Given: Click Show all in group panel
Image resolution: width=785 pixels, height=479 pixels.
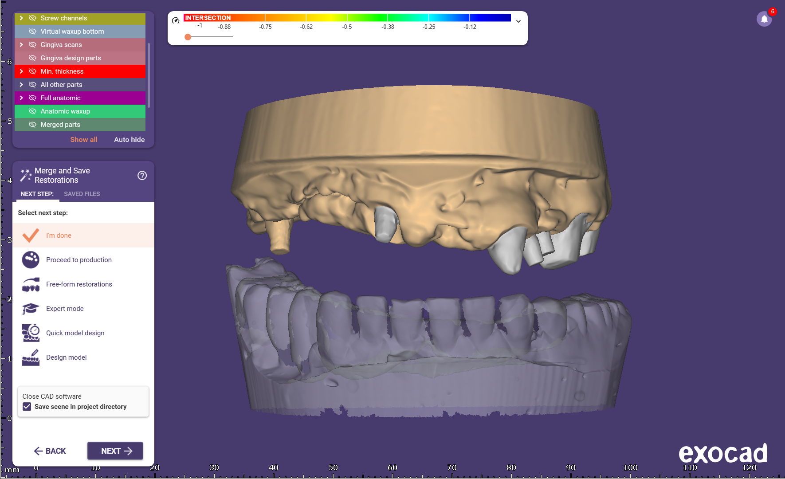Looking at the screenshot, I should (x=83, y=139).
